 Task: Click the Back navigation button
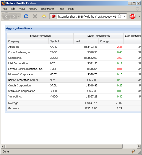click(6, 16)
